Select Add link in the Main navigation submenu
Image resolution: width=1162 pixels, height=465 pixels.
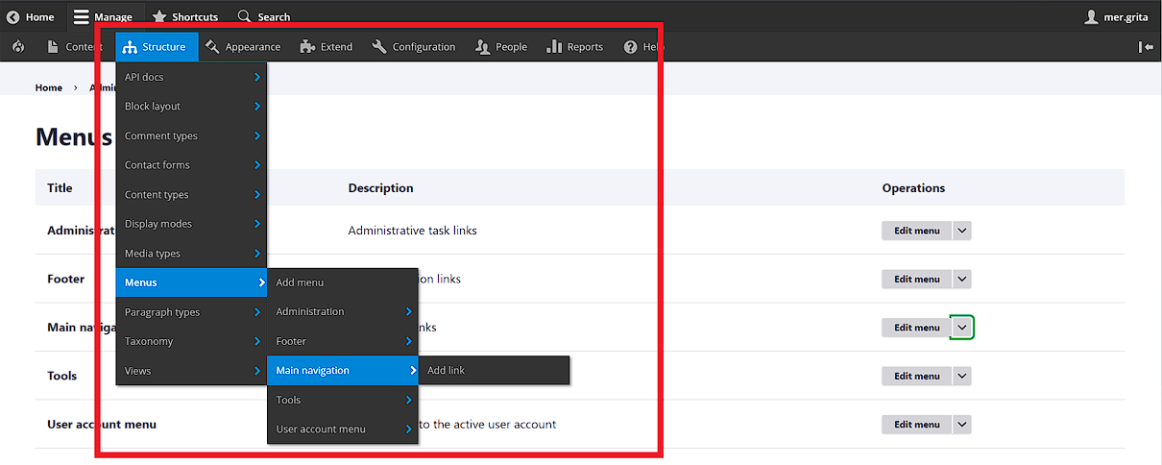446,370
